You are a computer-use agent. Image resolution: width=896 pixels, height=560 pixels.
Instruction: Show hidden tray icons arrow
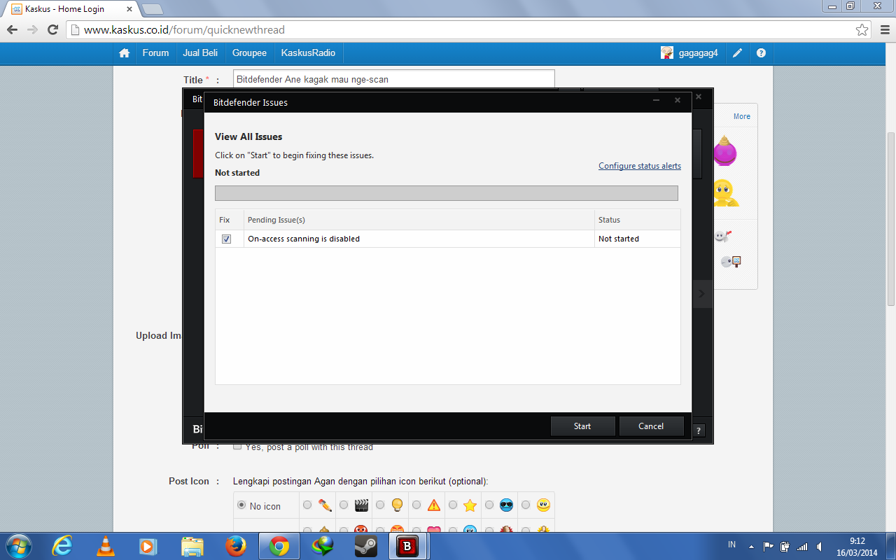click(x=751, y=546)
